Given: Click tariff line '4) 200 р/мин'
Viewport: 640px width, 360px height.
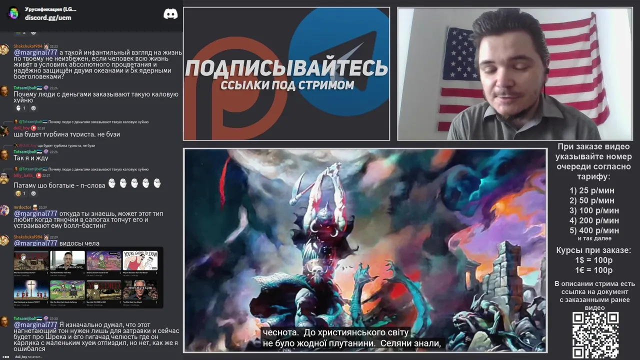Looking at the screenshot, I should [594, 220].
